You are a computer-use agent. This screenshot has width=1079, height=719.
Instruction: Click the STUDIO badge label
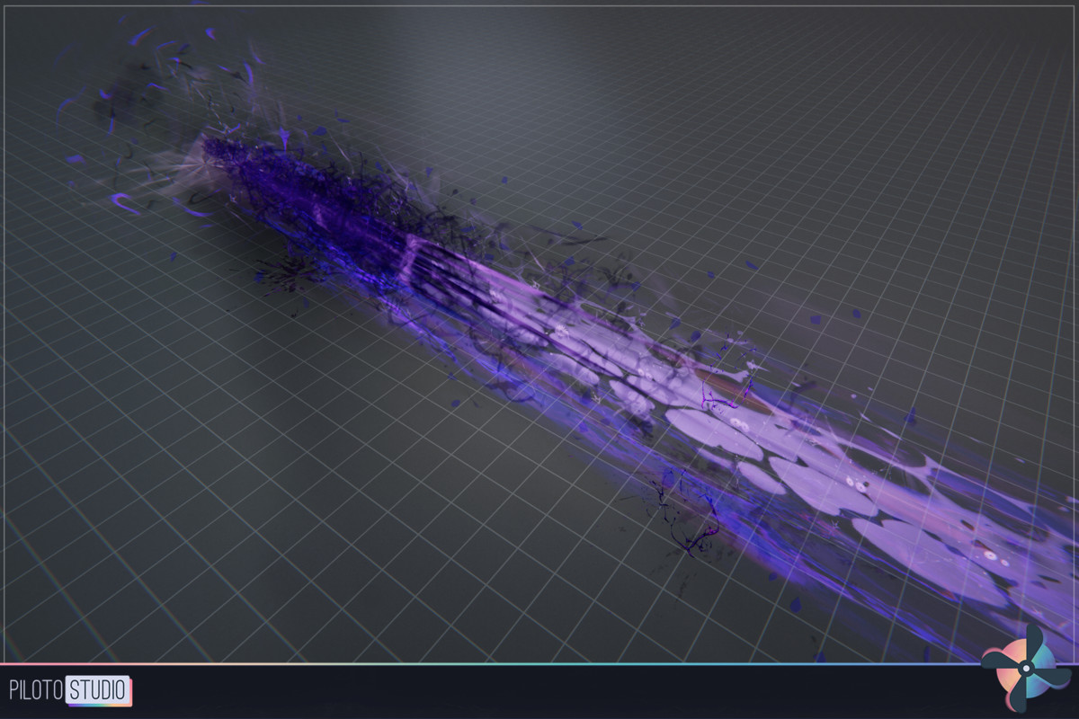(96, 688)
